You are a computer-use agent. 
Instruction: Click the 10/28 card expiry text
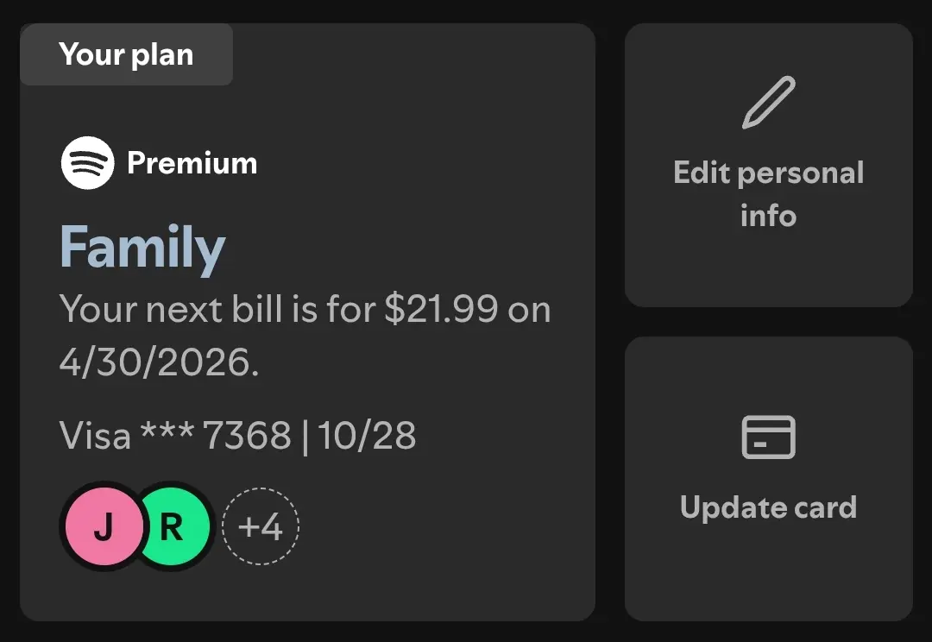click(x=367, y=436)
